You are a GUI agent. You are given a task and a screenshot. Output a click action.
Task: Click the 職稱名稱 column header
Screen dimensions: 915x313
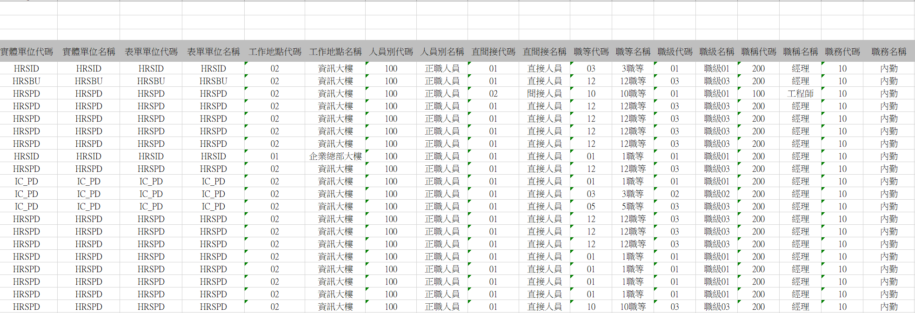tap(800, 52)
